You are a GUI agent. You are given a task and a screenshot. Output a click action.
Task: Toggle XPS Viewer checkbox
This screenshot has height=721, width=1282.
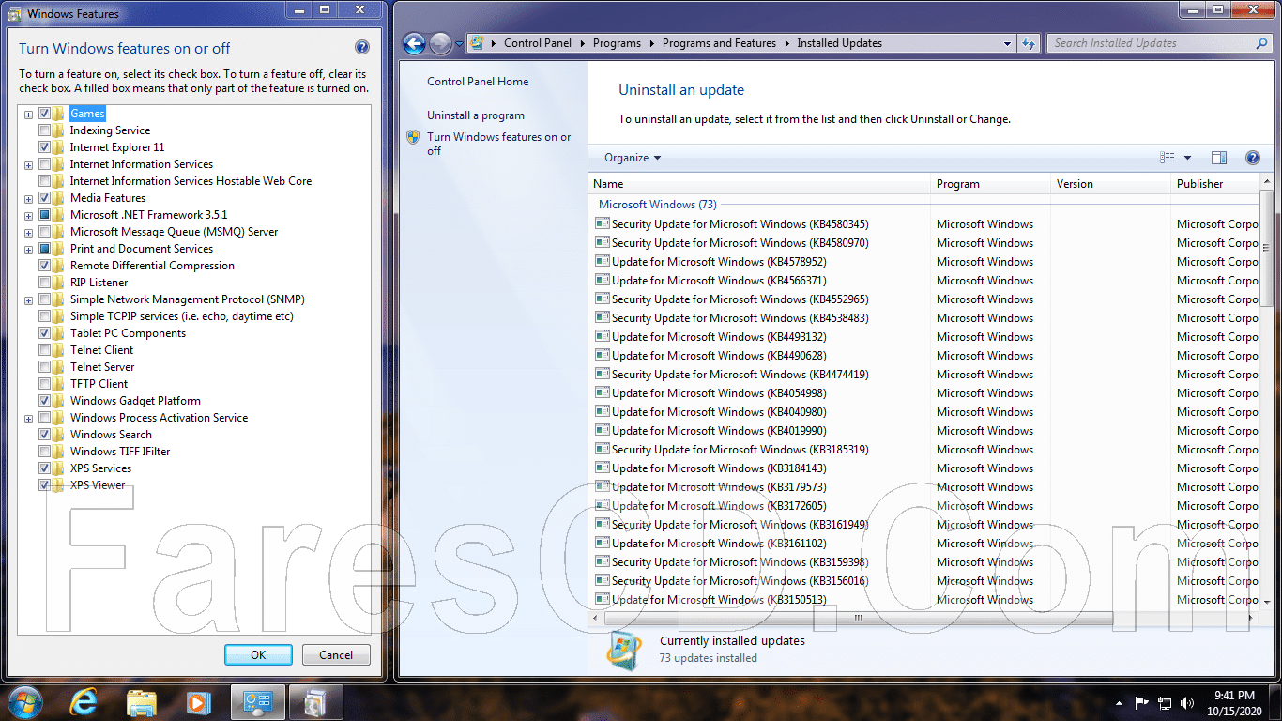pyautogui.click(x=45, y=485)
